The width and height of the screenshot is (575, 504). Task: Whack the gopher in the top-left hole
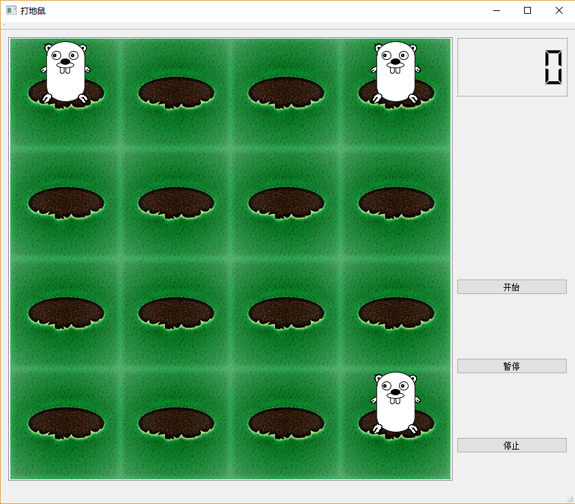coord(65,72)
